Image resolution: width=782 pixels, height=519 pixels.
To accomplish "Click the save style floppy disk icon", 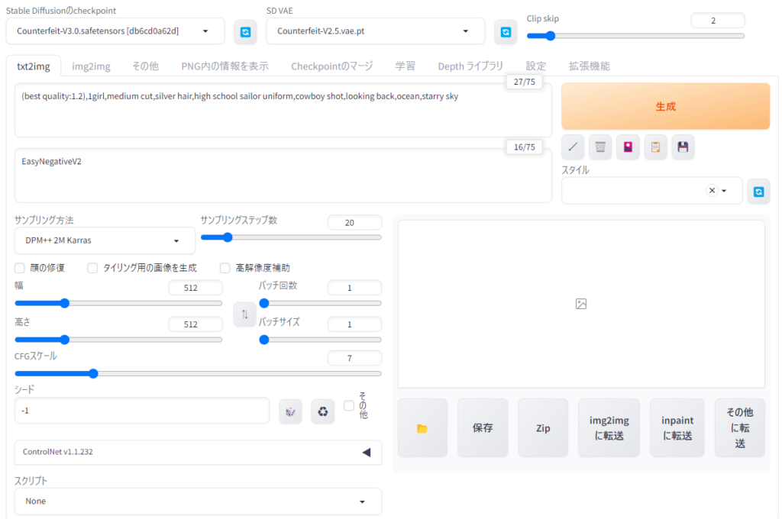I will tap(683, 147).
